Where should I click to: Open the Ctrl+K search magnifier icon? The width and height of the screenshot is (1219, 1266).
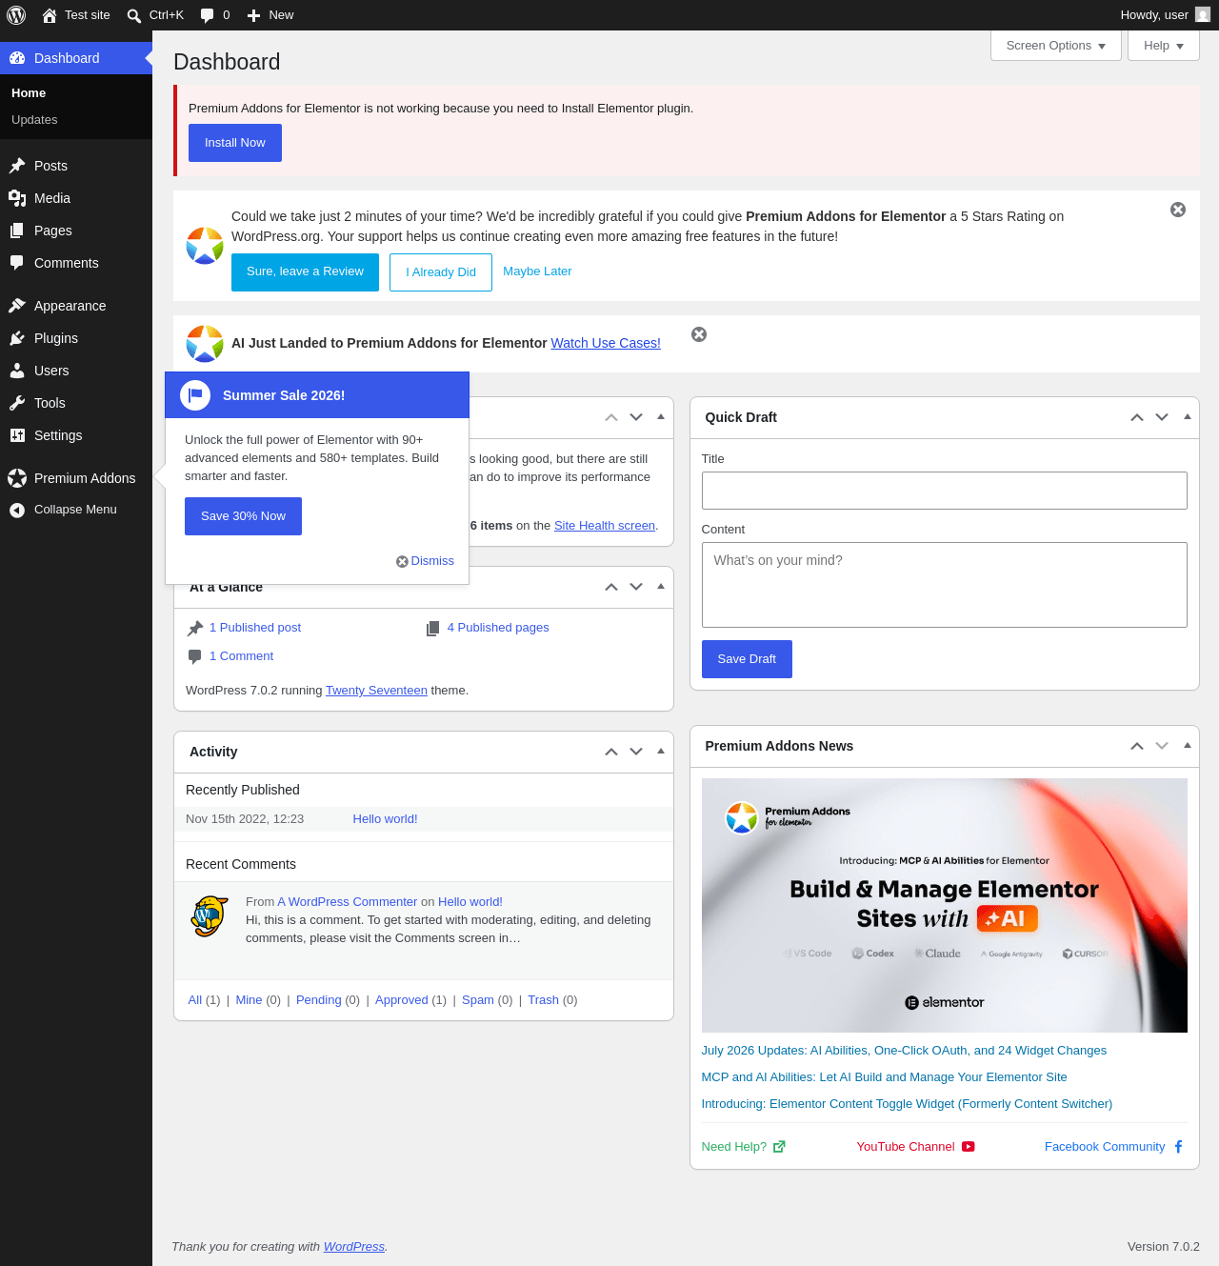tap(134, 15)
